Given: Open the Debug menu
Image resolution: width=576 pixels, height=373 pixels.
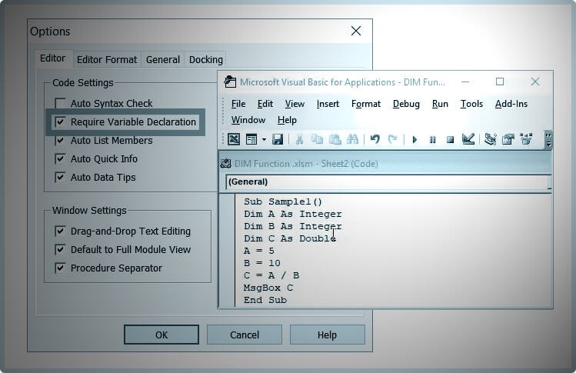Looking at the screenshot, I should click(x=406, y=104).
